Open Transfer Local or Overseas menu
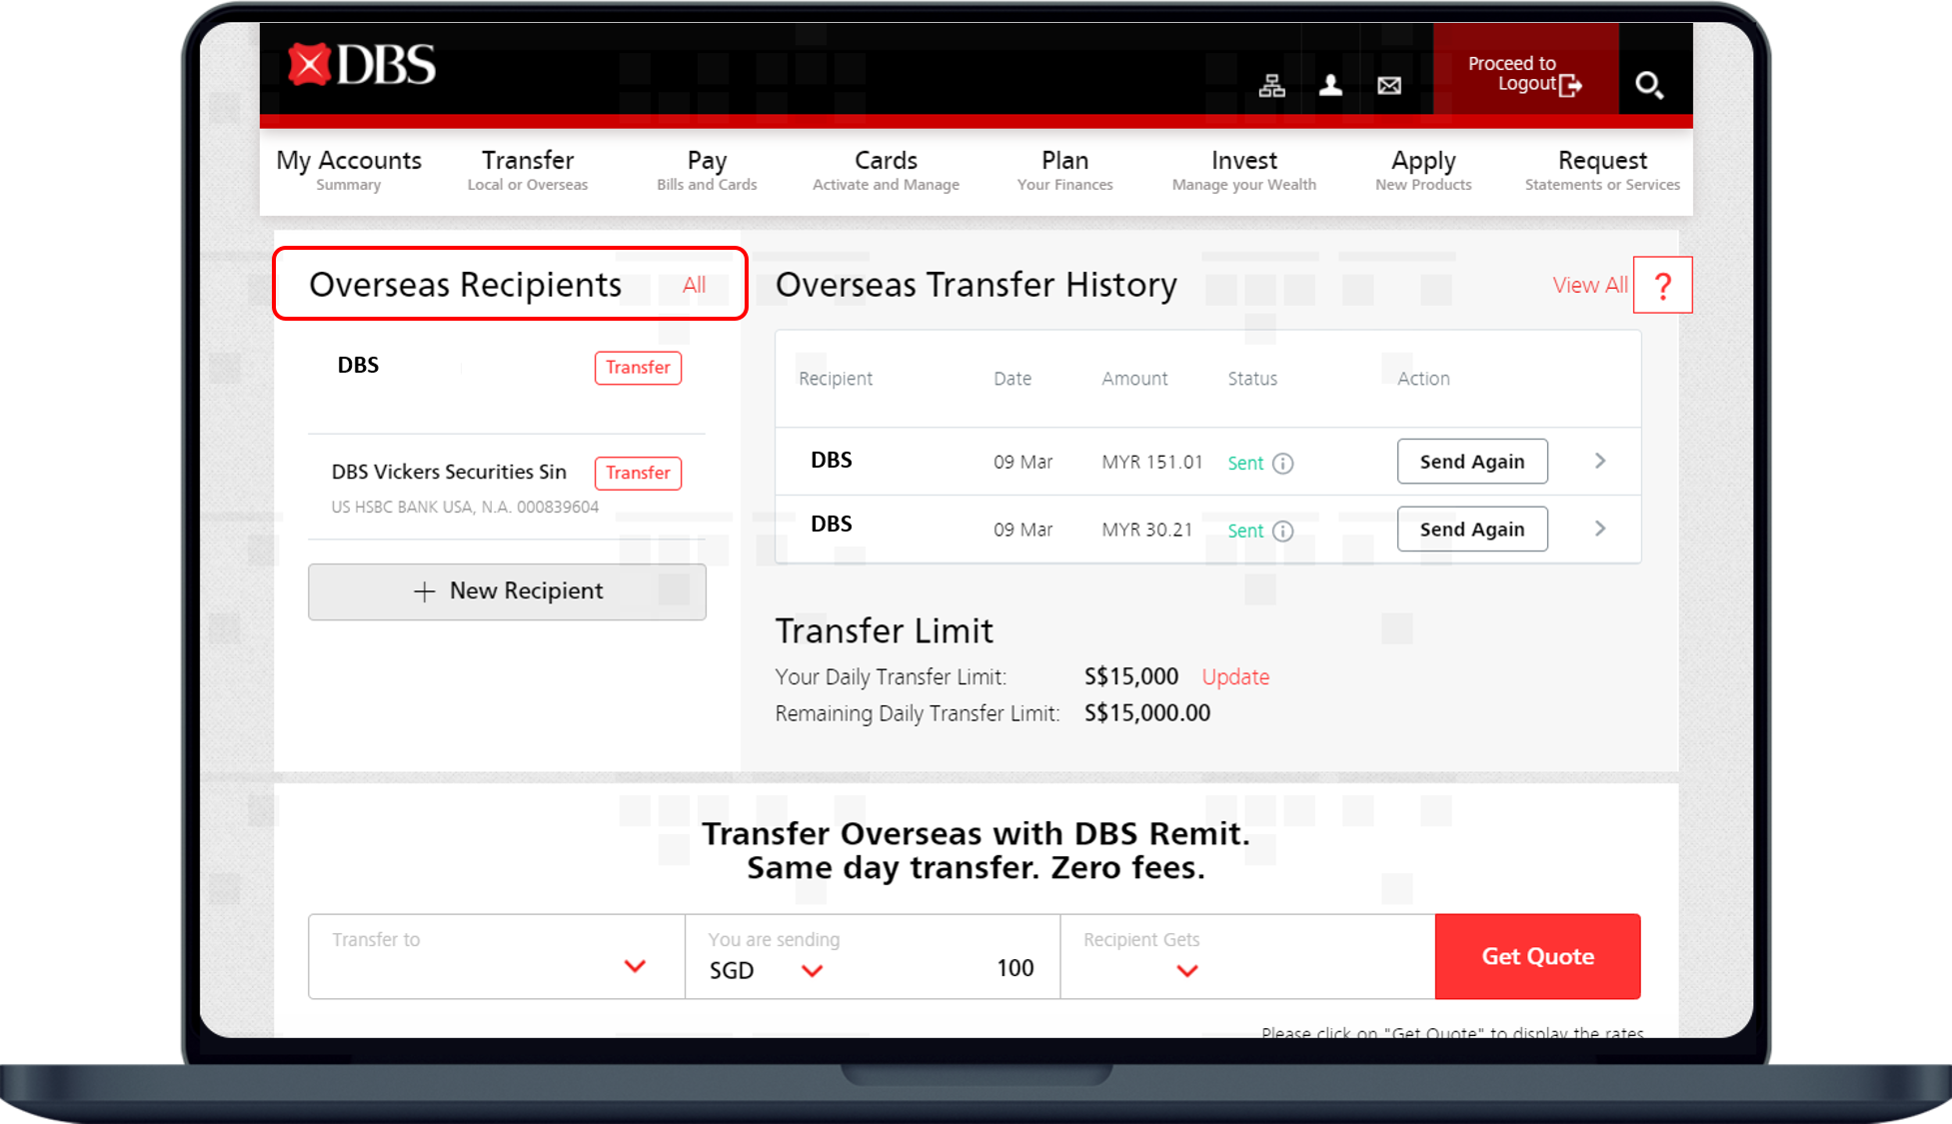This screenshot has height=1124, width=1952. (528, 171)
